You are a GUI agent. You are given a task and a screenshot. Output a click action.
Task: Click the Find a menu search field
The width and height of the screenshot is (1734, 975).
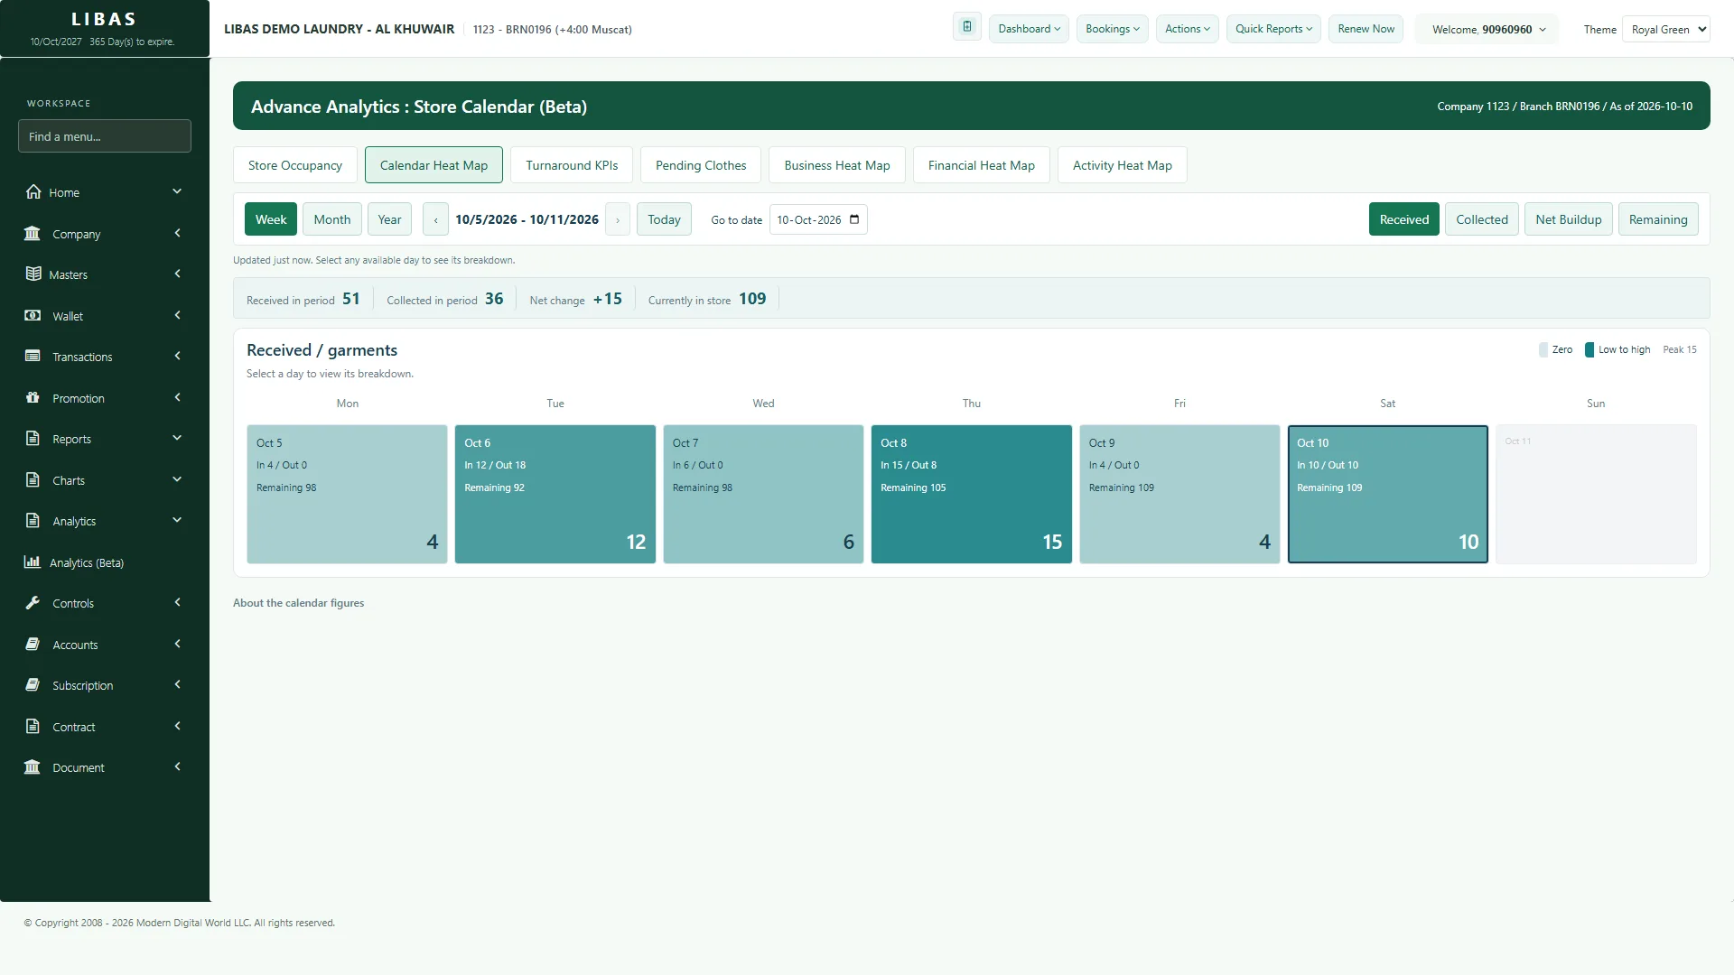pyautogui.click(x=105, y=136)
